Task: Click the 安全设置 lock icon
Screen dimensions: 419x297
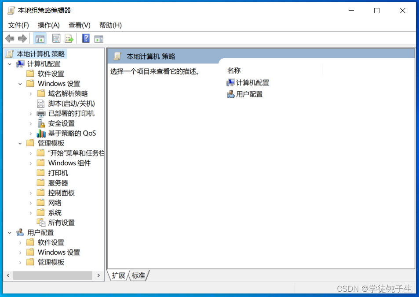Action: (x=41, y=123)
